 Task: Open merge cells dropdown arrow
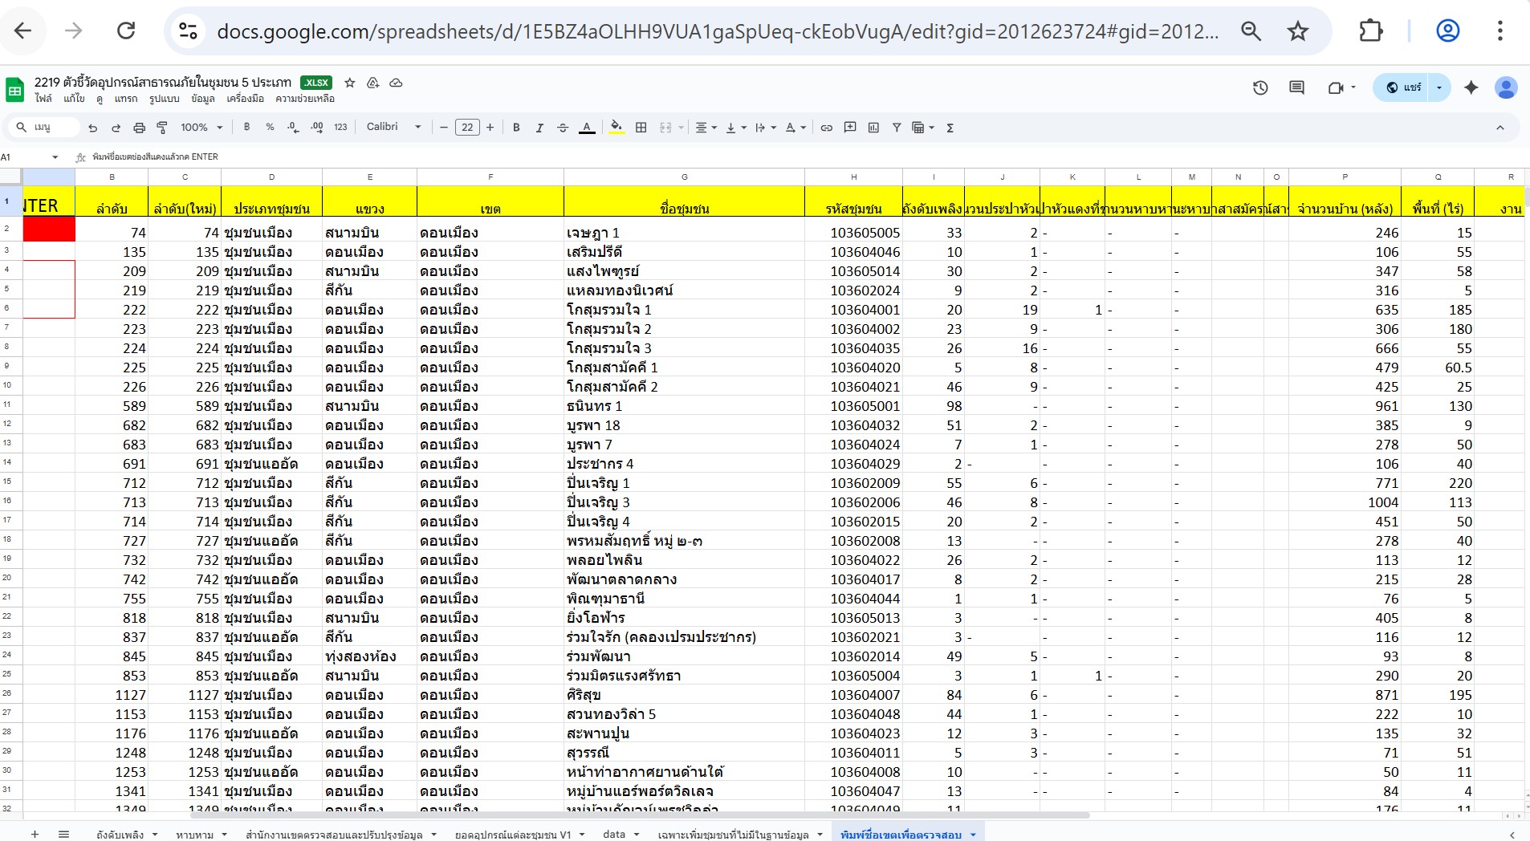pyautogui.click(x=681, y=128)
